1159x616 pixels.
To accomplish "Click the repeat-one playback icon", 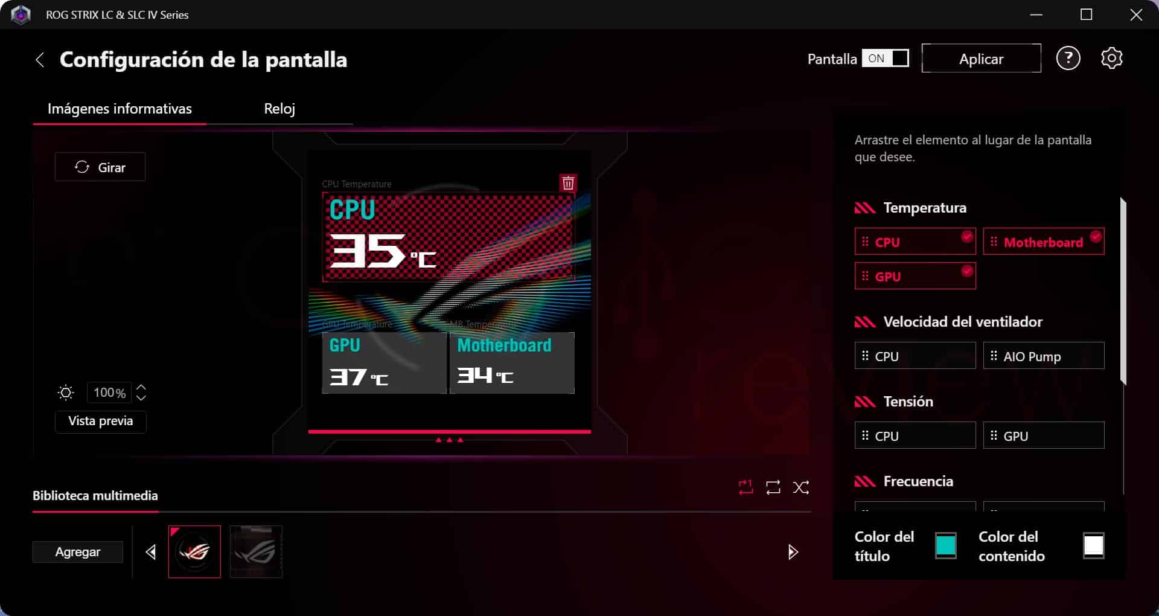I will tap(746, 487).
